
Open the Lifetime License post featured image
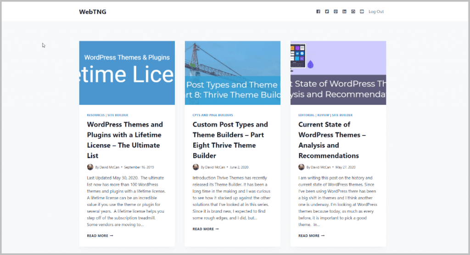127,73
